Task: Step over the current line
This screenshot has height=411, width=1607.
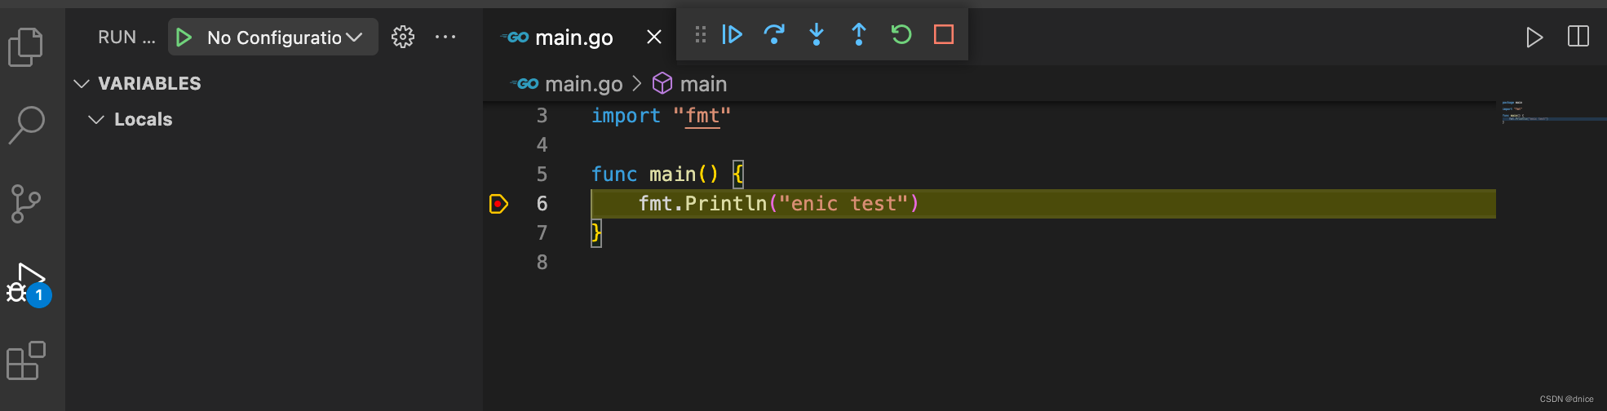Action: tap(774, 34)
